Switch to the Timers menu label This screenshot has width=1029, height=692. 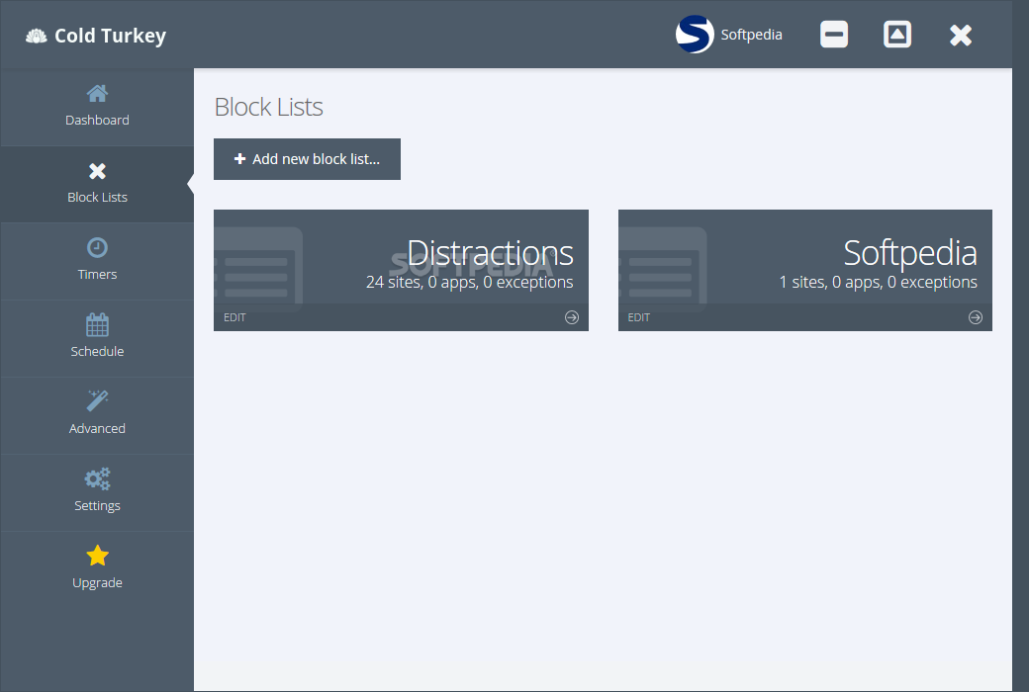97,274
